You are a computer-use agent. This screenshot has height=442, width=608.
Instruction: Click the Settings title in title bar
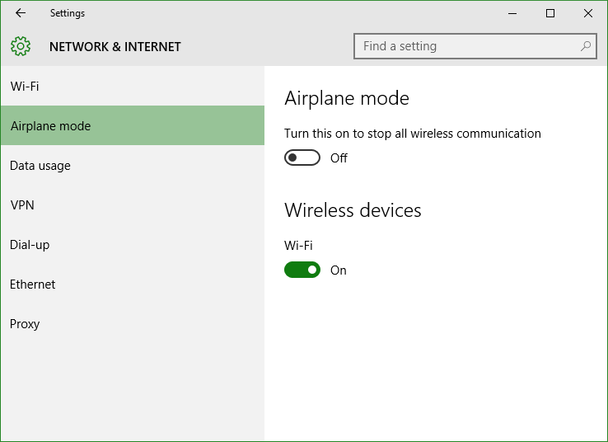pos(68,13)
